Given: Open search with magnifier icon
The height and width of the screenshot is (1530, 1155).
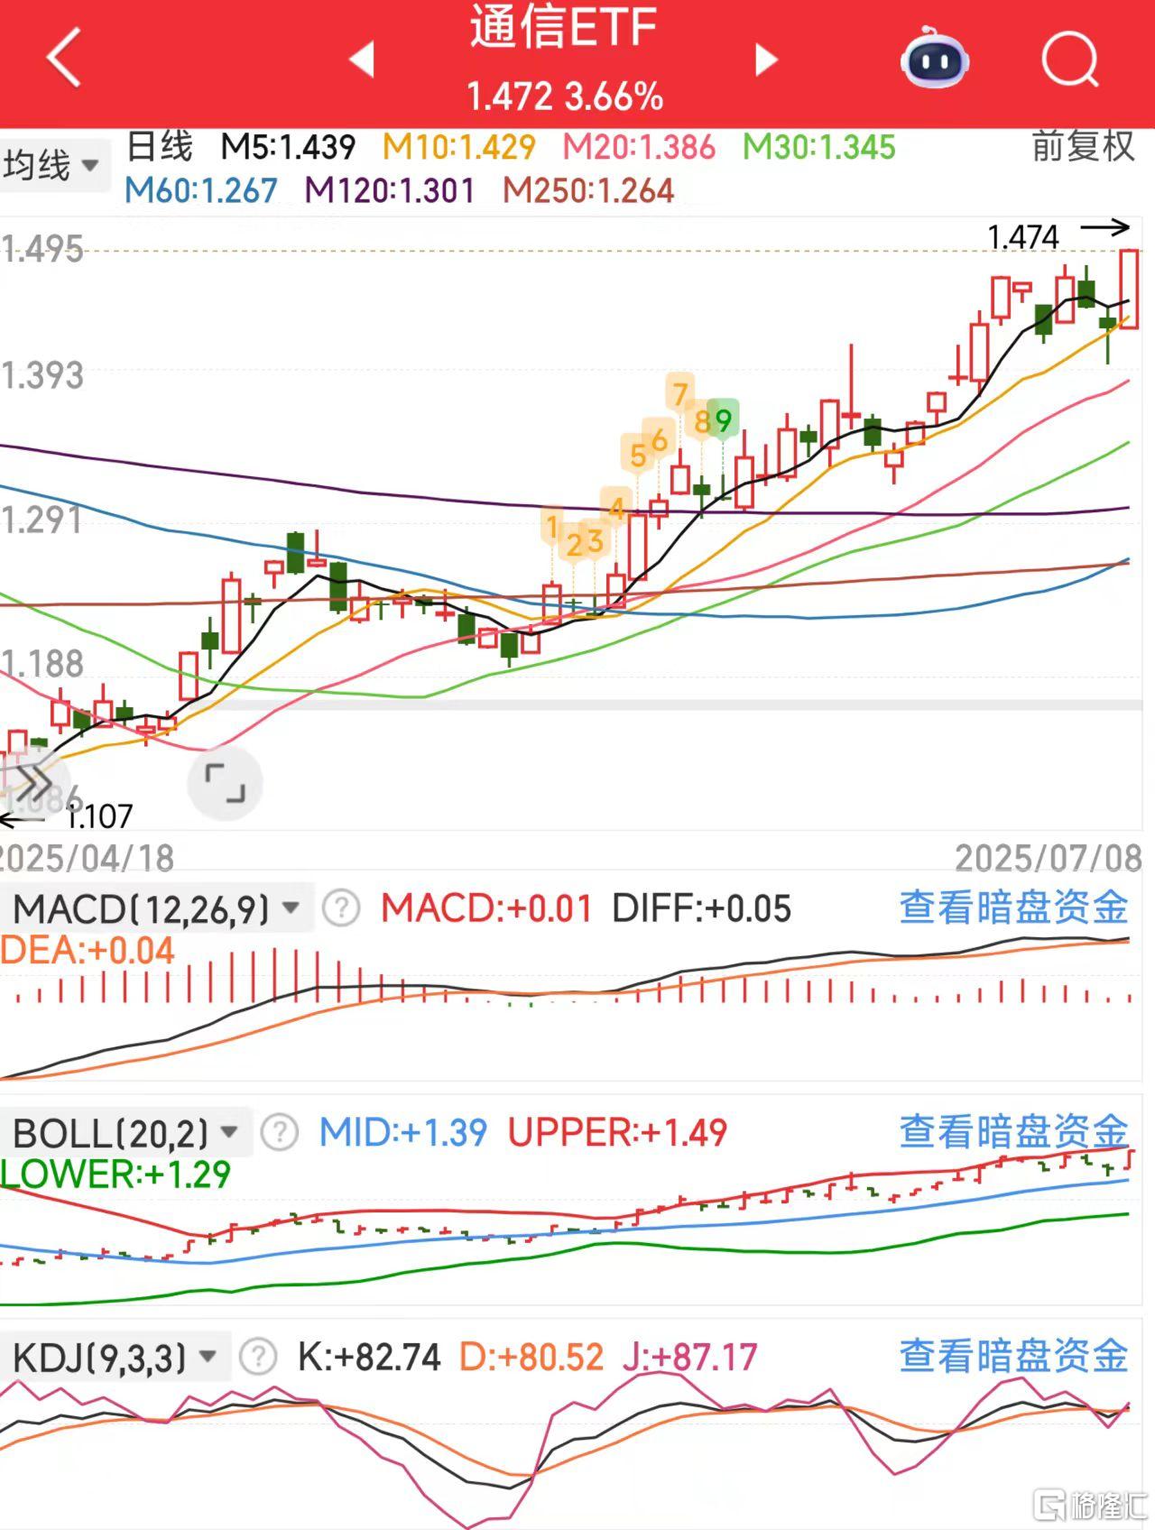Looking at the screenshot, I should (1070, 59).
